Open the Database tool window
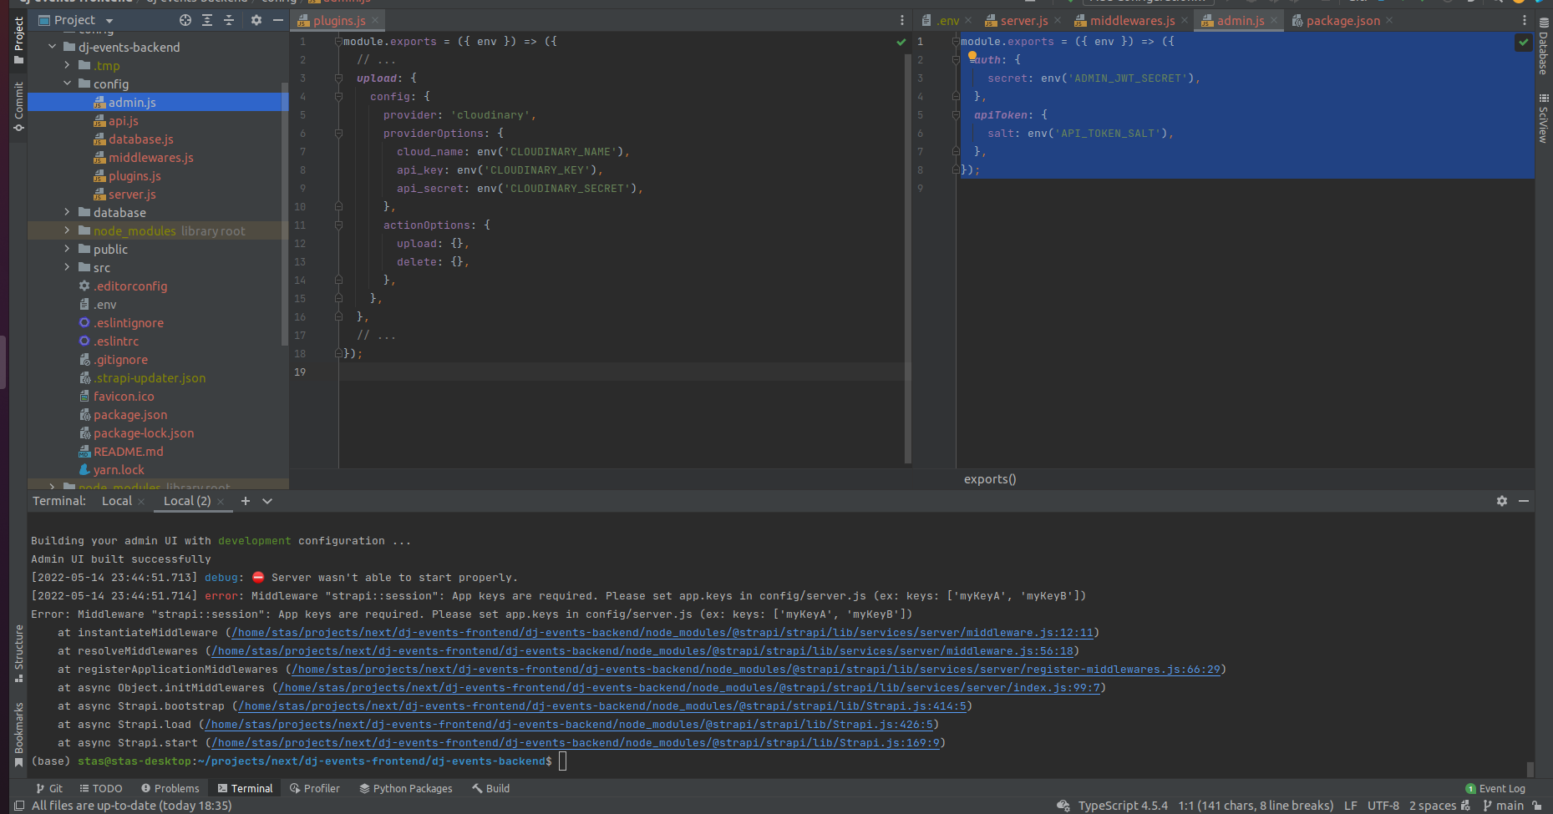The image size is (1553, 814). click(x=1544, y=46)
